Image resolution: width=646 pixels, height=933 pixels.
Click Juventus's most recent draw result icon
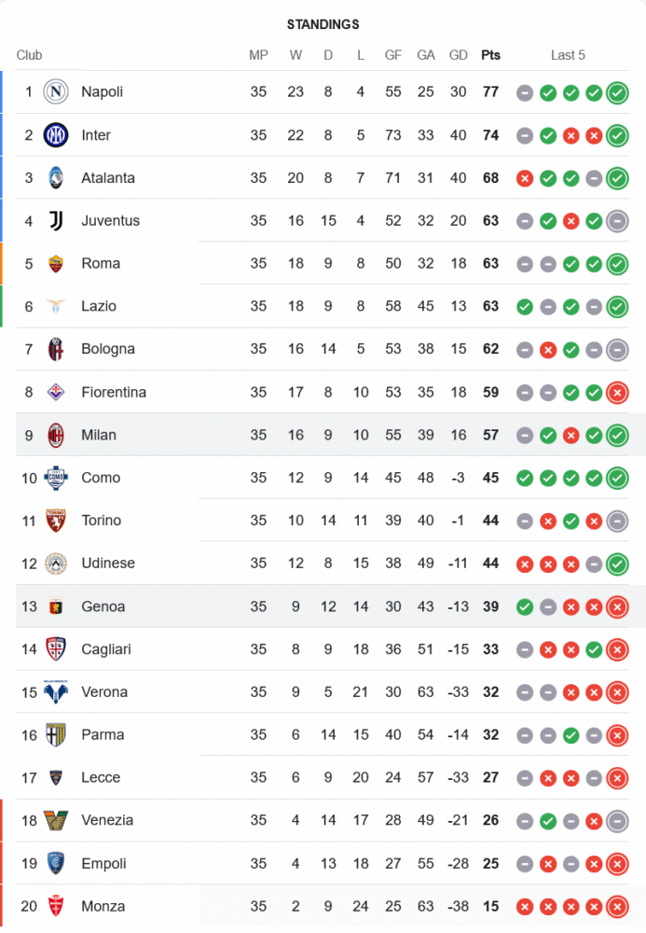[616, 221]
